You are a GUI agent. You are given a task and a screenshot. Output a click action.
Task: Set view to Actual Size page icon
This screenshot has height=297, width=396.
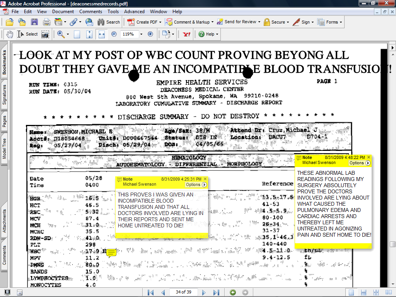click(77, 34)
